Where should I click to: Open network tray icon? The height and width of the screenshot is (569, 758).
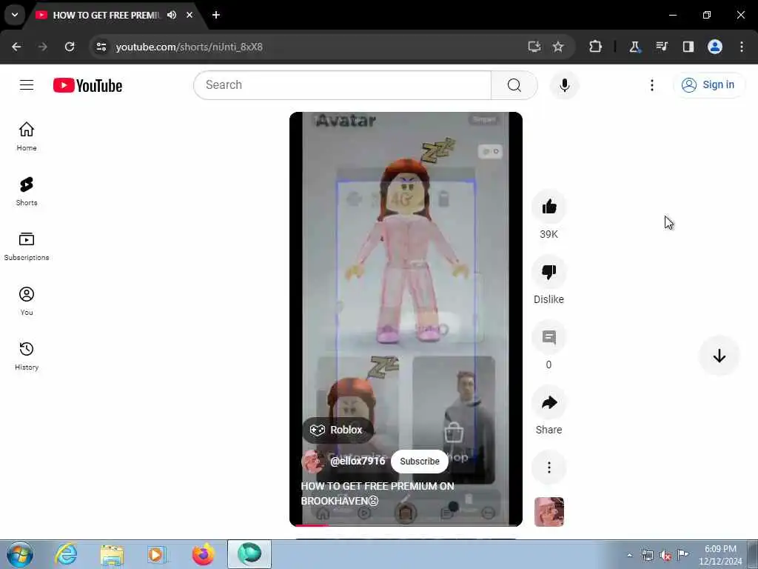(x=647, y=556)
